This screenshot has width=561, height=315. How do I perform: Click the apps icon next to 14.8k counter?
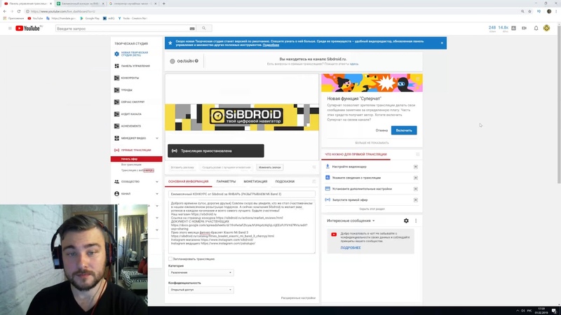[514, 28]
